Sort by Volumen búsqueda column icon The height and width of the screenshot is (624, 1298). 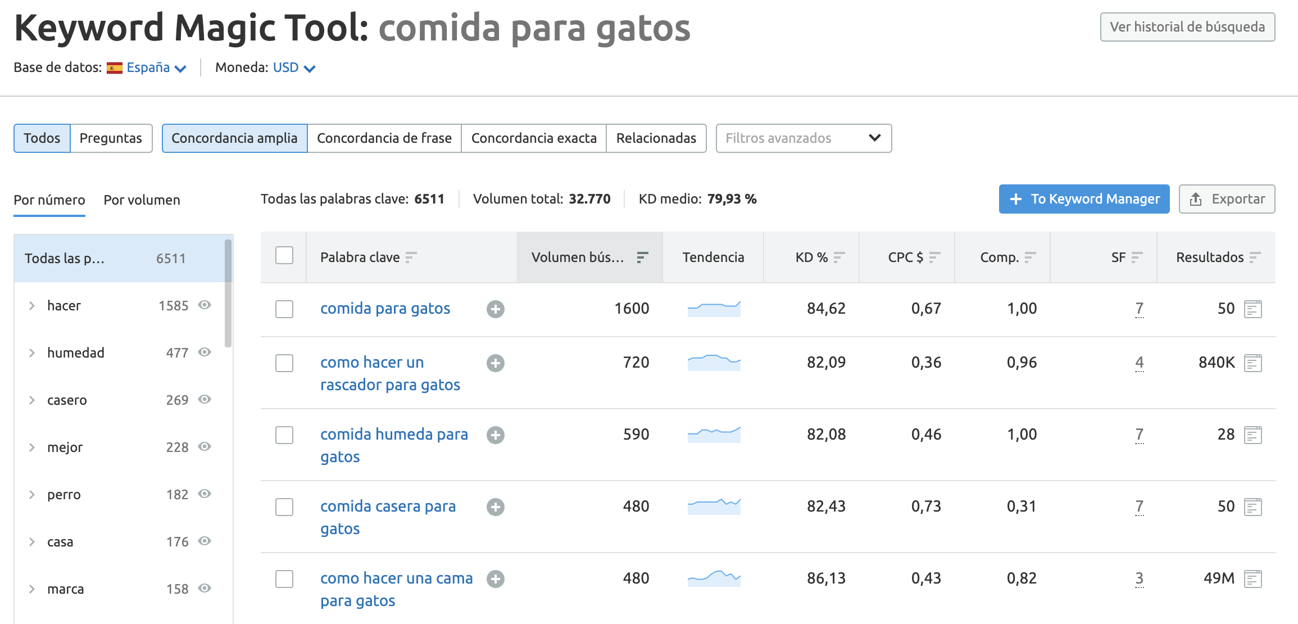(x=642, y=257)
